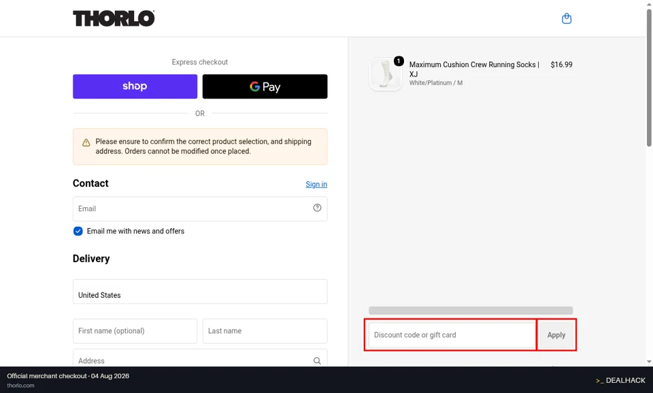This screenshot has height=393, width=653.
Task: Click the thorlo.com text in footer bar
Action: click(x=20, y=386)
